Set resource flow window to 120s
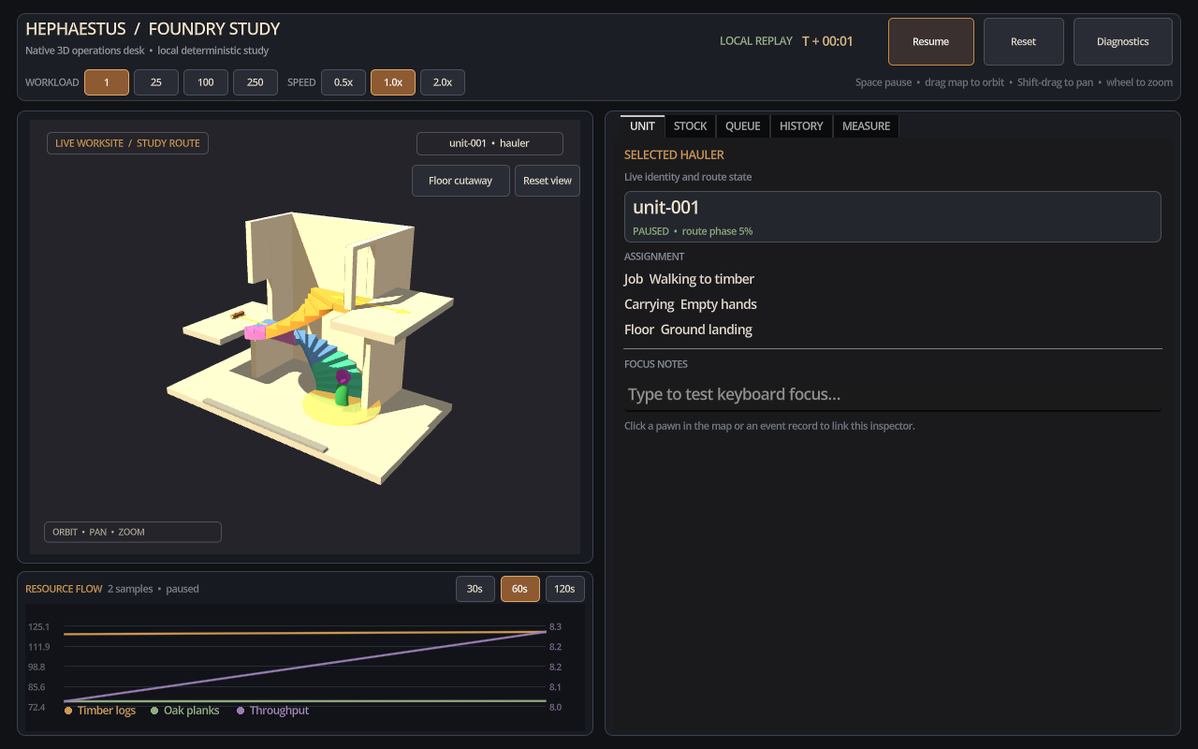Image resolution: width=1198 pixels, height=749 pixels. [x=565, y=589]
